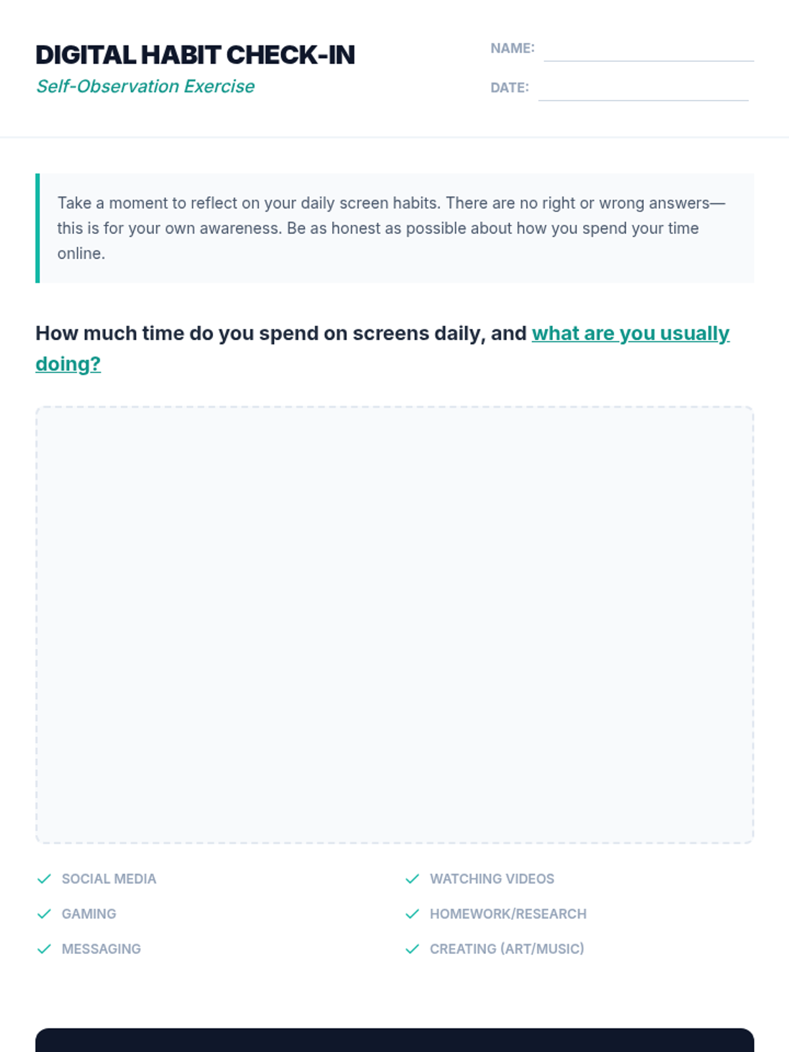Image resolution: width=789 pixels, height=1052 pixels.
Task: Select the Homework/Research label
Action: (508, 914)
